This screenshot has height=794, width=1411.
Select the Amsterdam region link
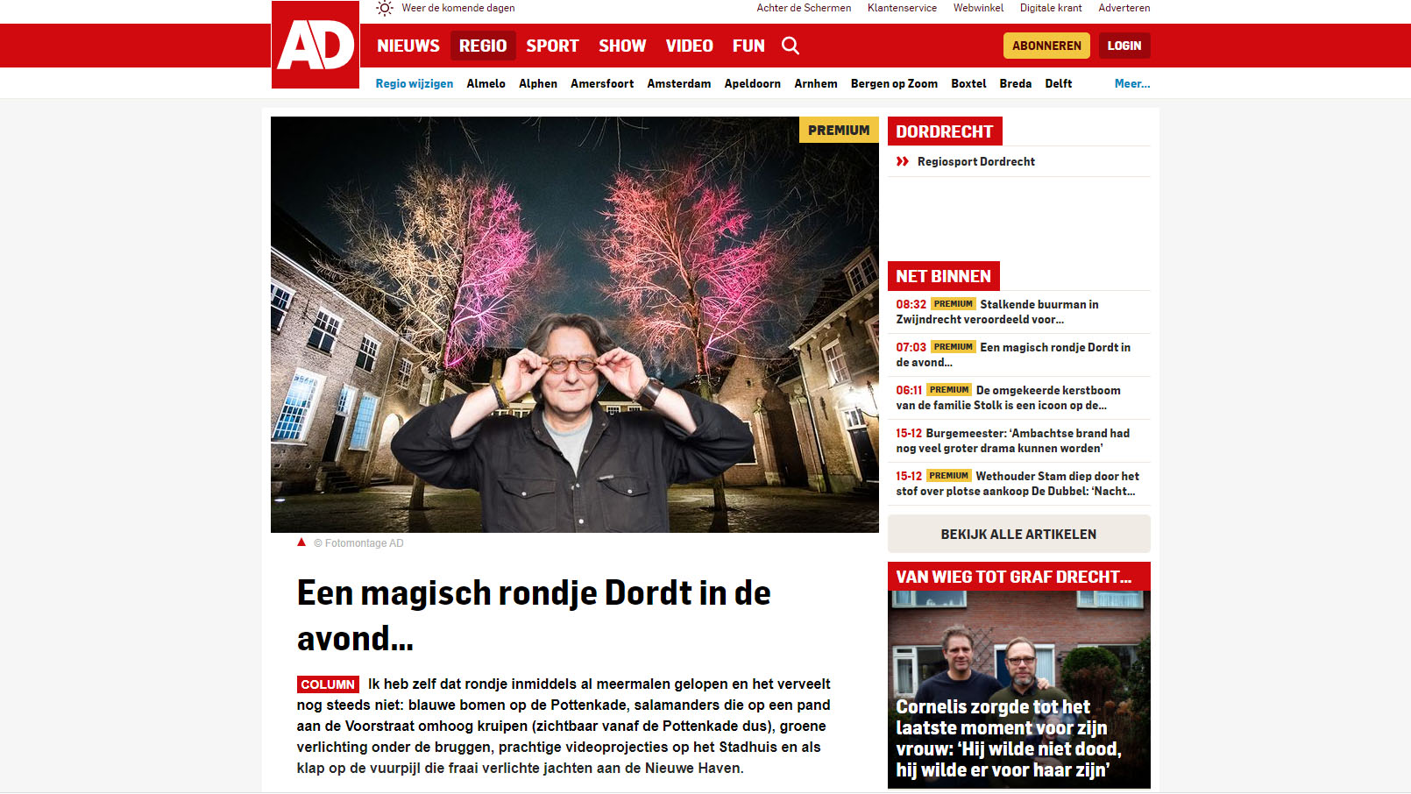tap(679, 83)
